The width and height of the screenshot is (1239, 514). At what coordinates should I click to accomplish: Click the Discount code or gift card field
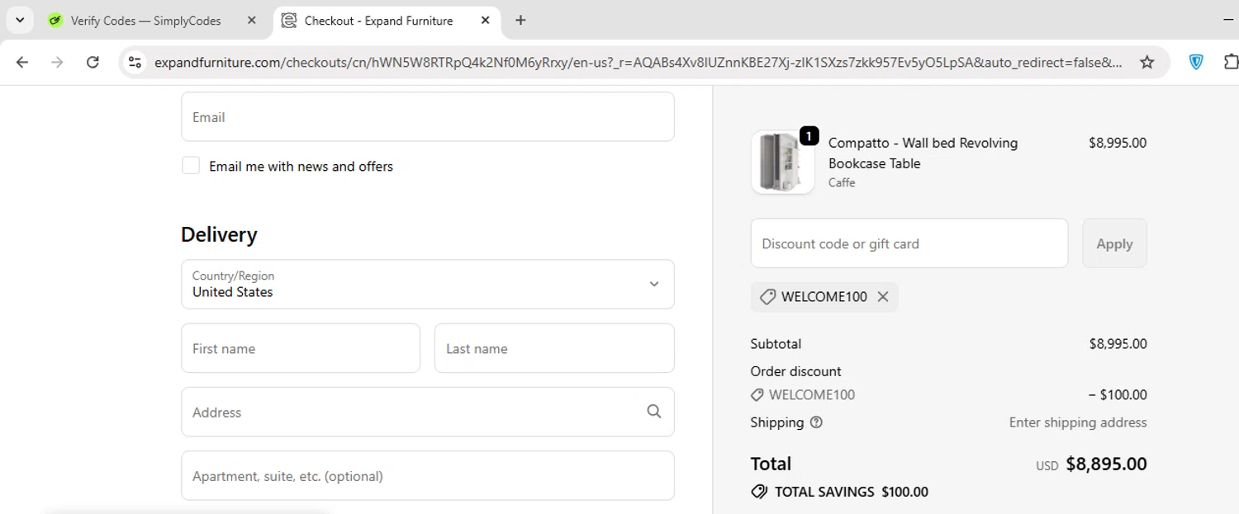click(x=909, y=243)
